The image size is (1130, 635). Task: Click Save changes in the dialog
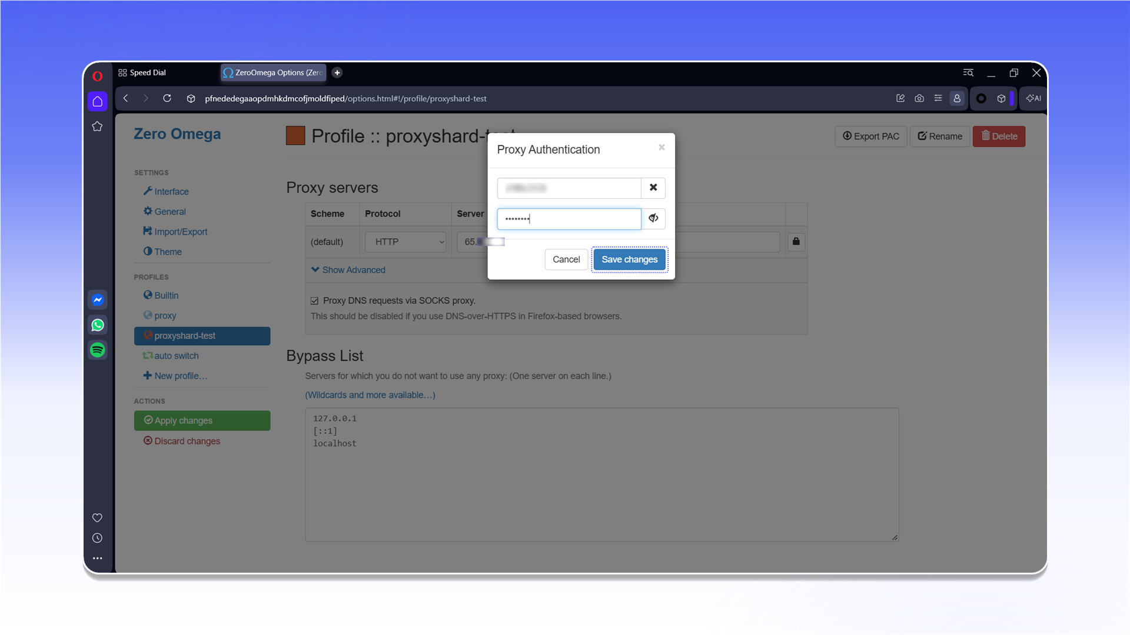click(629, 259)
